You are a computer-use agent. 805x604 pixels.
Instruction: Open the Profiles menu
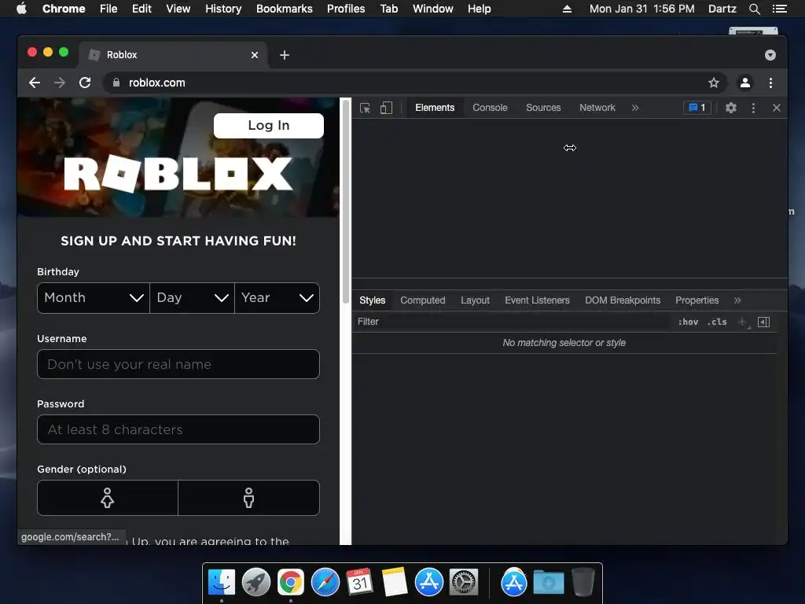click(346, 9)
